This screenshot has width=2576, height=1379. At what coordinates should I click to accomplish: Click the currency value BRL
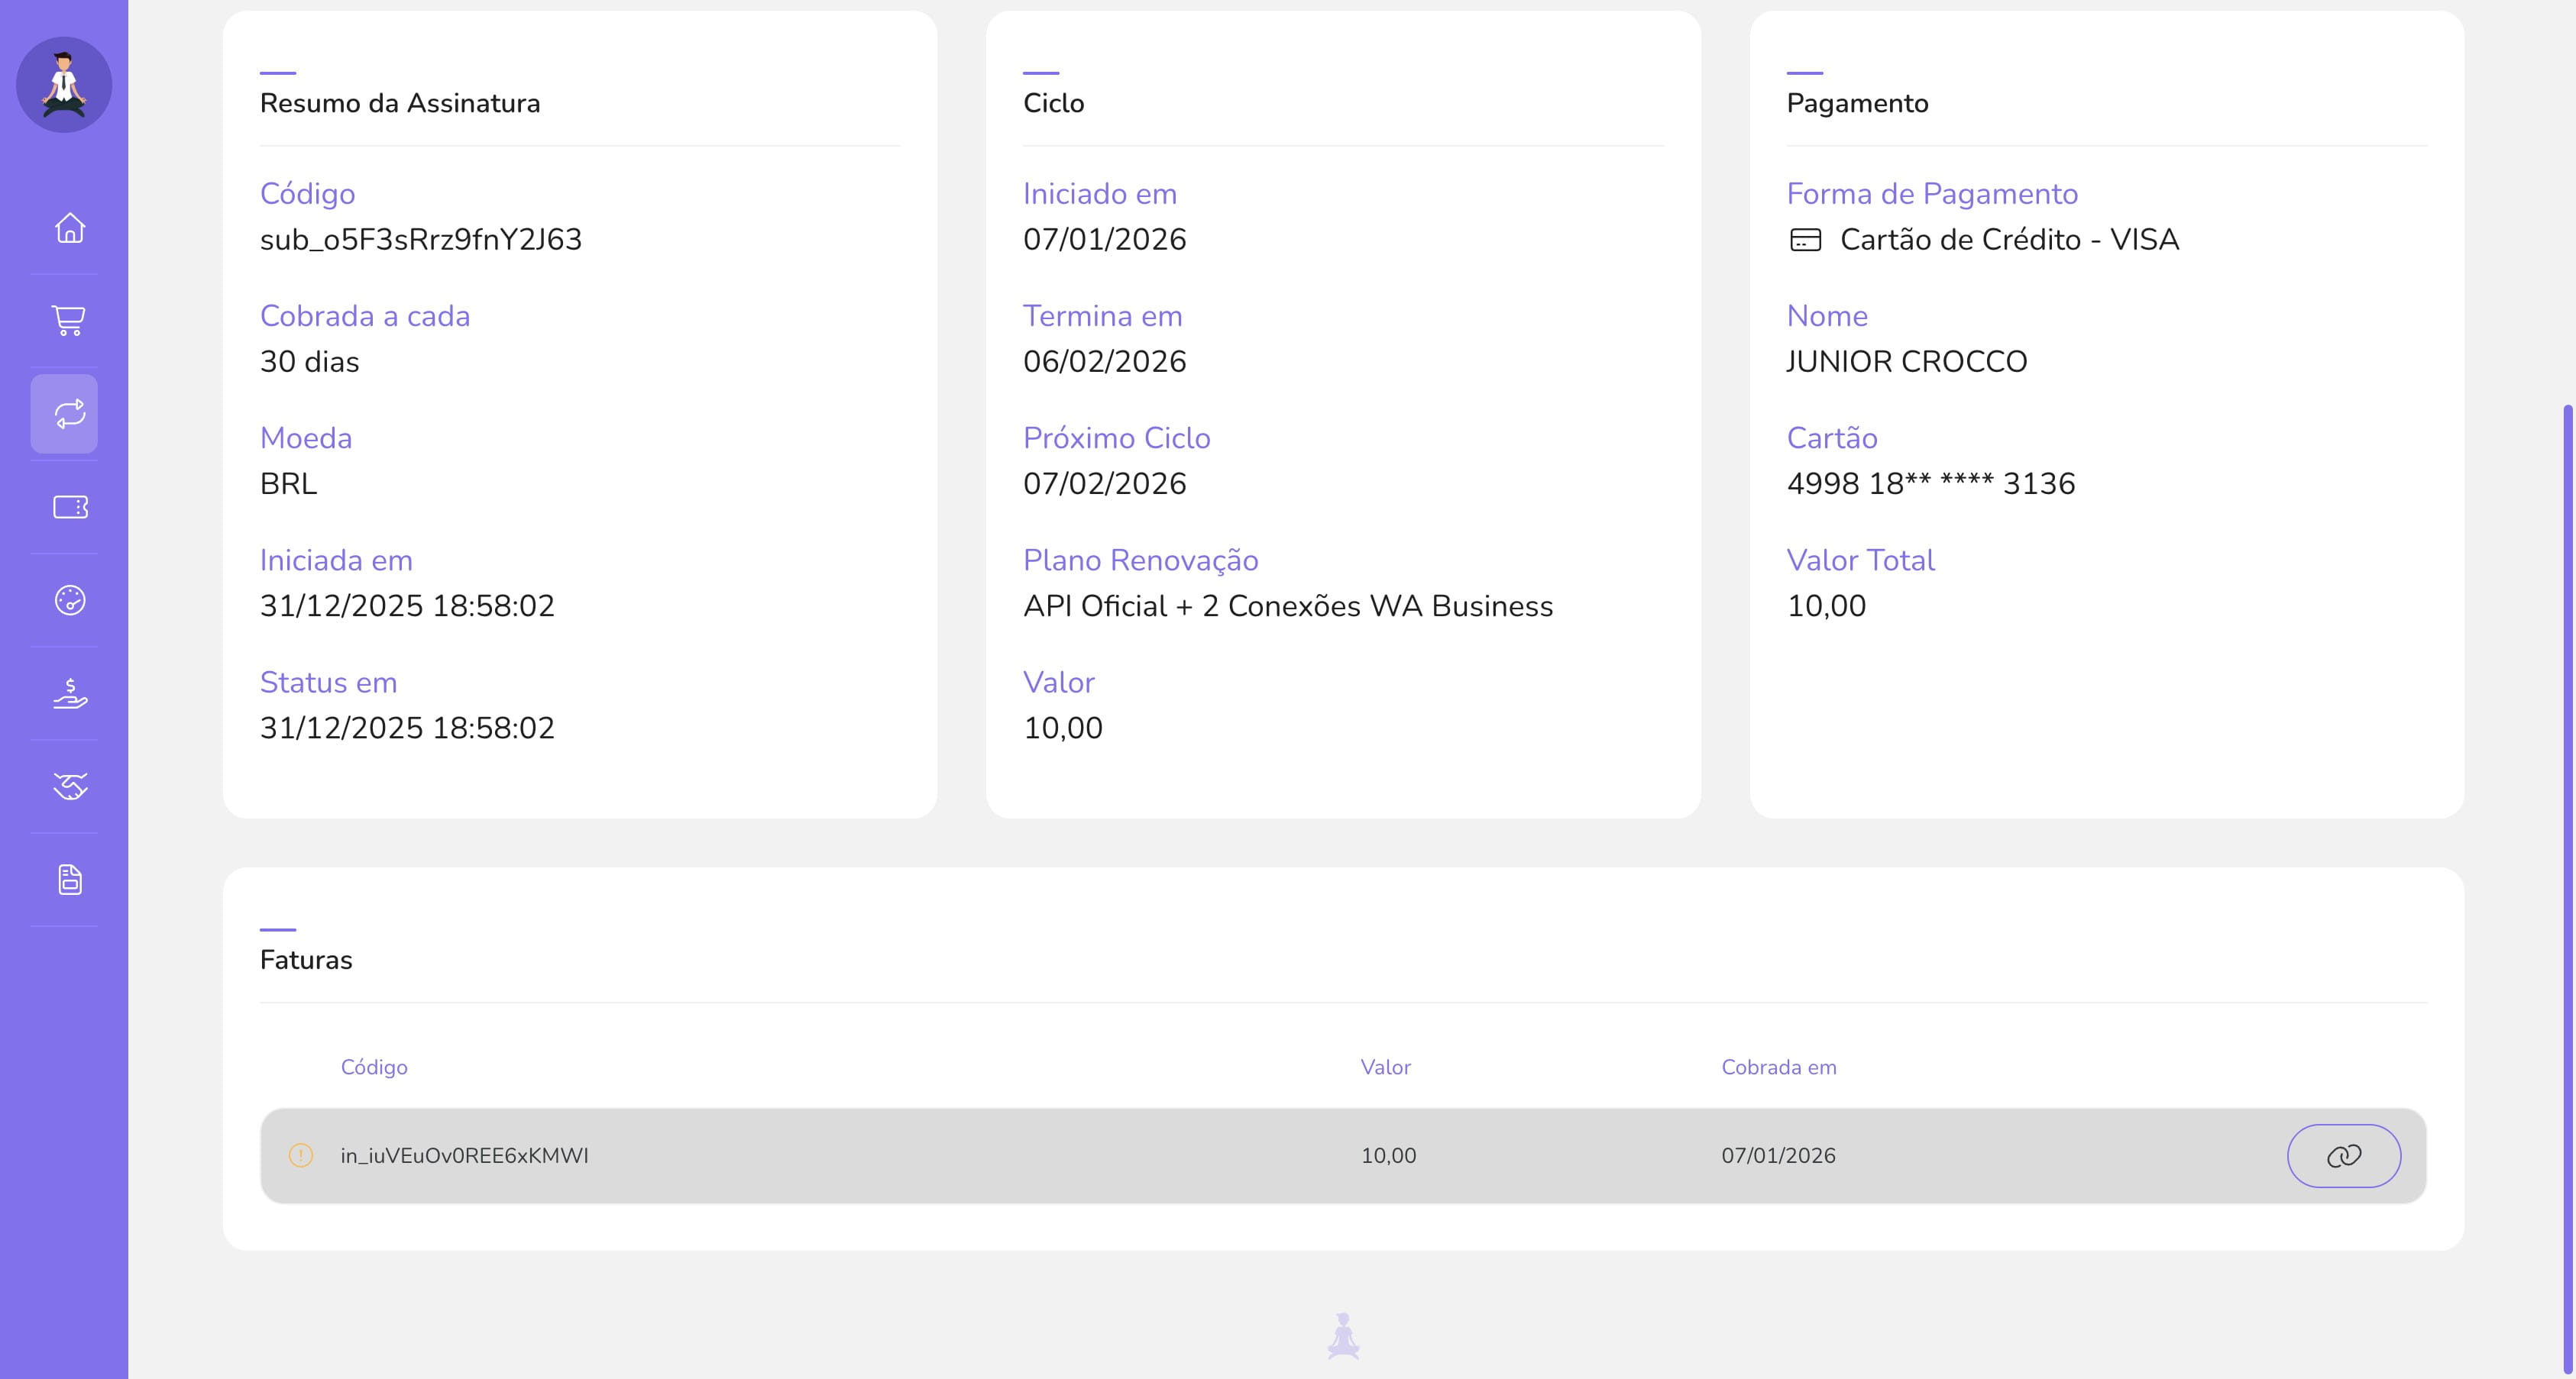pyautogui.click(x=288, y=483)
